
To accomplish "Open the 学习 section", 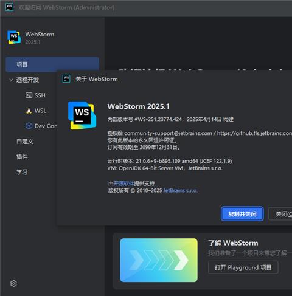I will pyautogui.click(x=22, y=172).
